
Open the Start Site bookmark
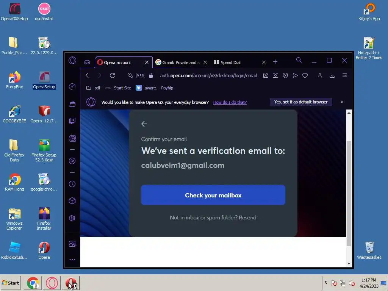pyautogui.click(x=118, y=88)
